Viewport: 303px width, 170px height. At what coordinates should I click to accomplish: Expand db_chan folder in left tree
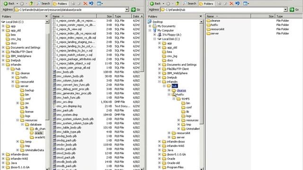coord(27,128)
